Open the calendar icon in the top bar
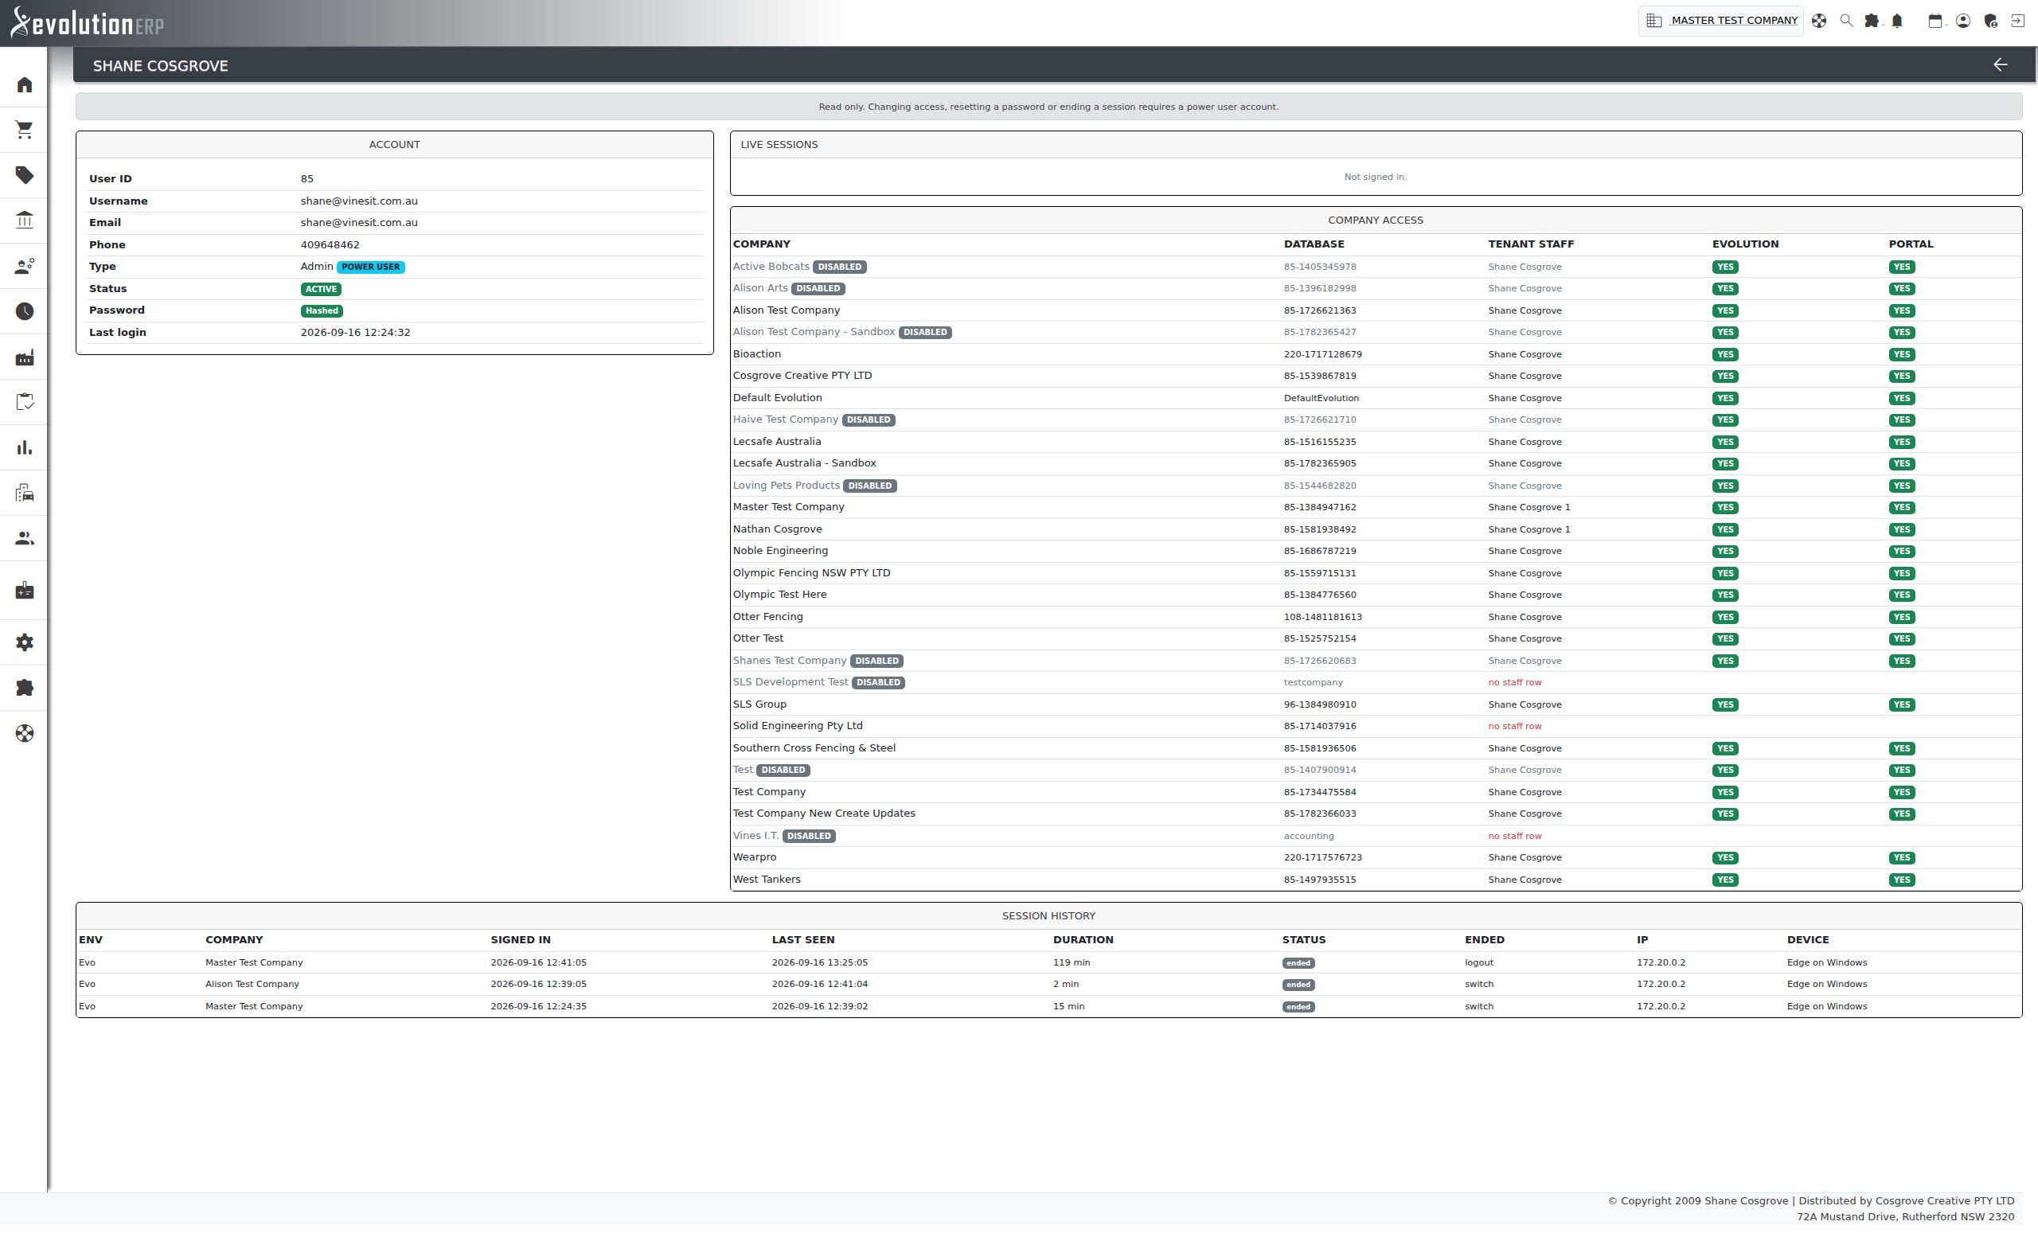The image size is (2038, 1237). [x=1935, y=21]
